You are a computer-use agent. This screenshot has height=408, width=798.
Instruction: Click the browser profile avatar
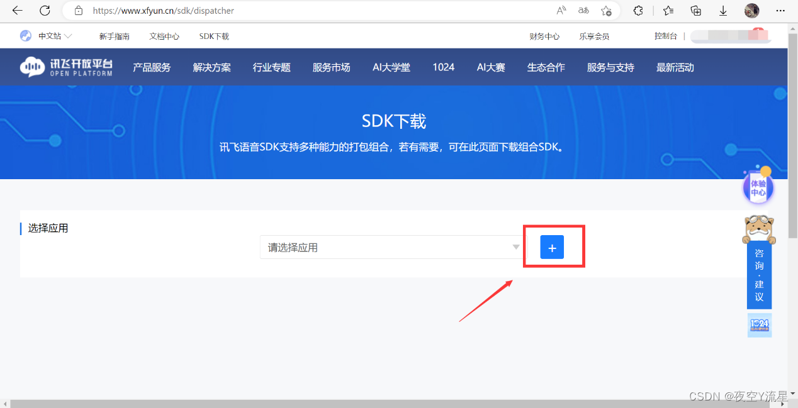pos(751,11)
